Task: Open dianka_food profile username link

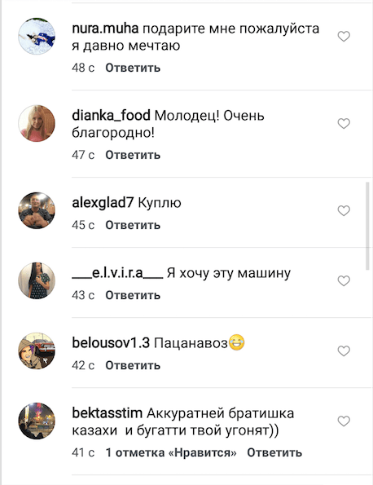Action: 112,116
